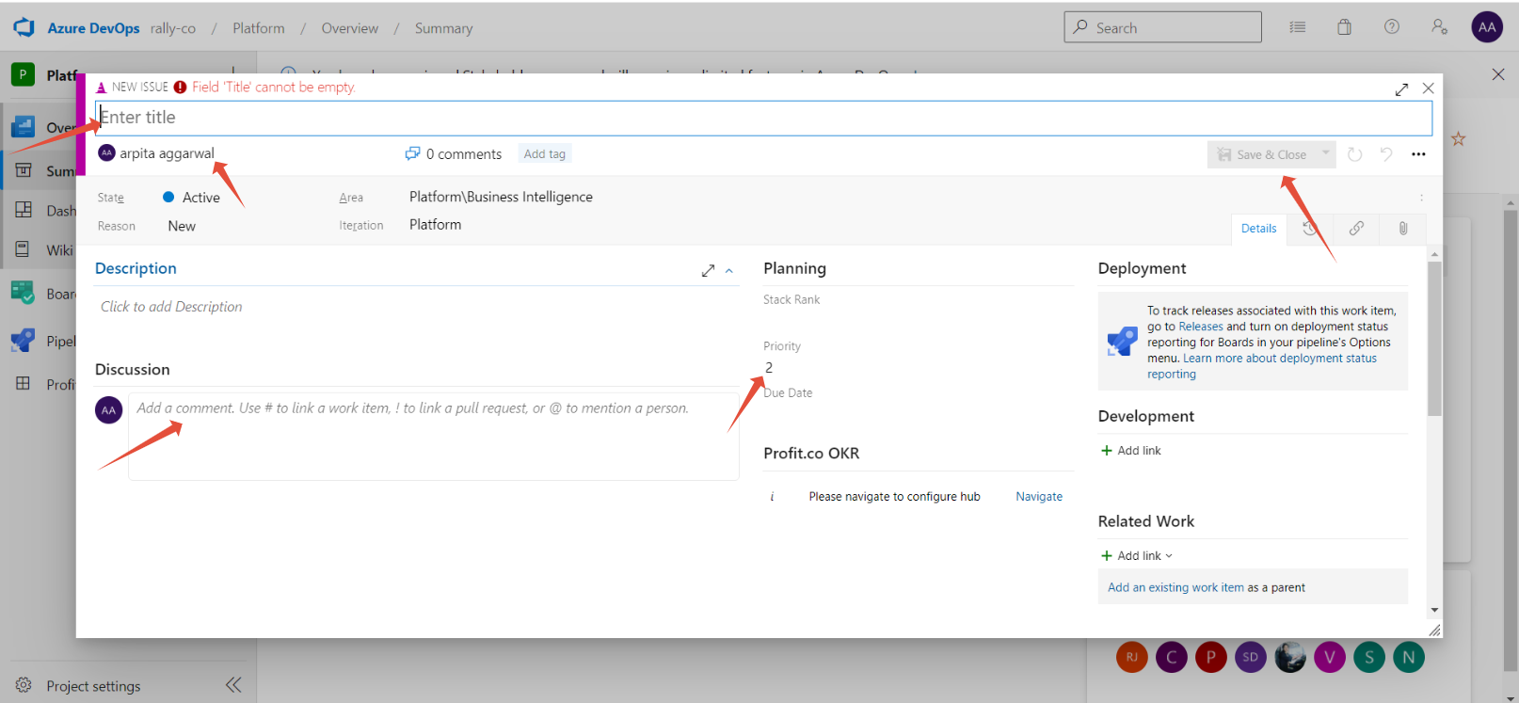The height and width of the screenshot is (703, 1519).
Task: Open the help question mark icon
Action: pyautogui.click(x=1392, y=27)
